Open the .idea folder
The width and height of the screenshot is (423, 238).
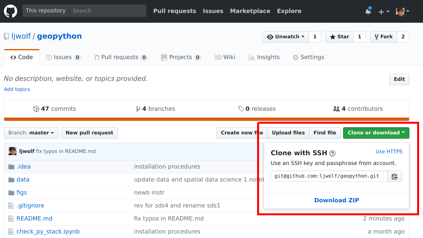coord(23,167)
